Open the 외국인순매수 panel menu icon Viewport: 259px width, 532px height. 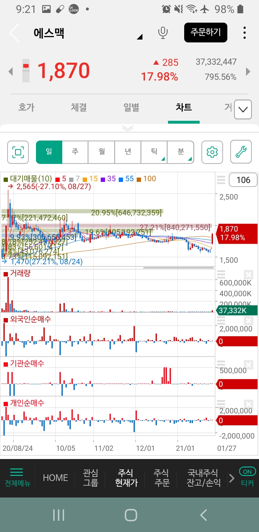[x=221, y=320]
